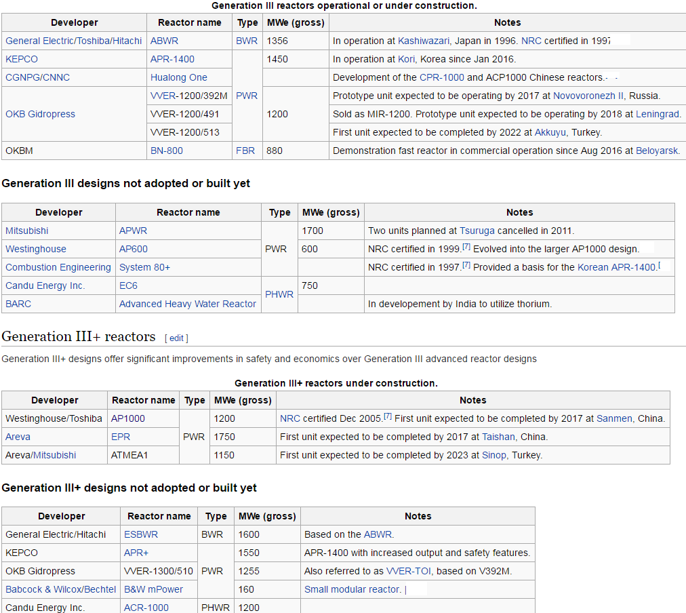Select the 1750 MWe cell

coord(243,437)
